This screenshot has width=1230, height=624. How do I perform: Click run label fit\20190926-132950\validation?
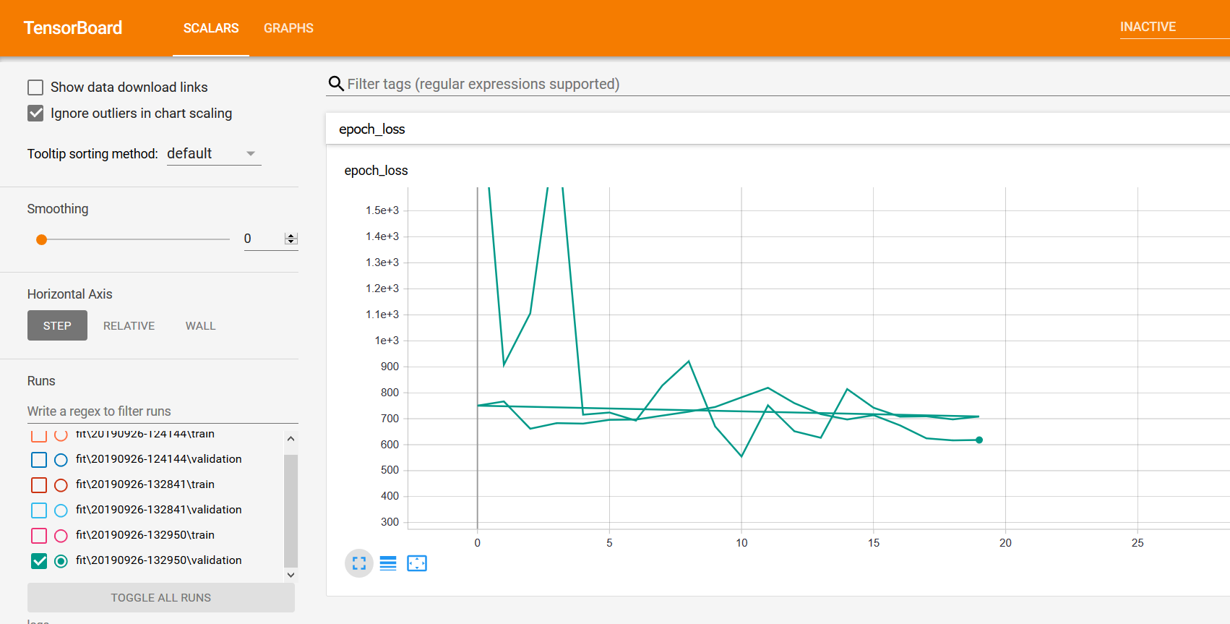coord(159,560)
